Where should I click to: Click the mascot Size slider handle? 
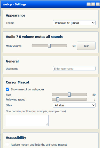tap(69, 95)
